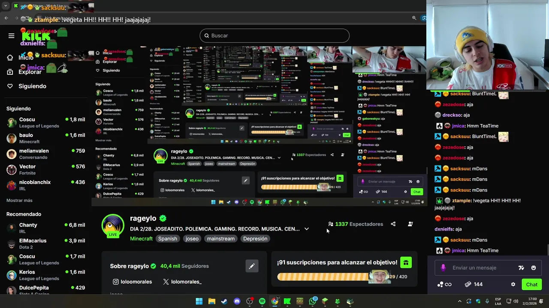Click the X icon for lolomorales_

point(166,281)
